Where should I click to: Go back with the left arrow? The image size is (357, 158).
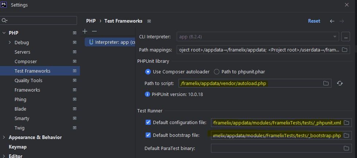[332, 21]
